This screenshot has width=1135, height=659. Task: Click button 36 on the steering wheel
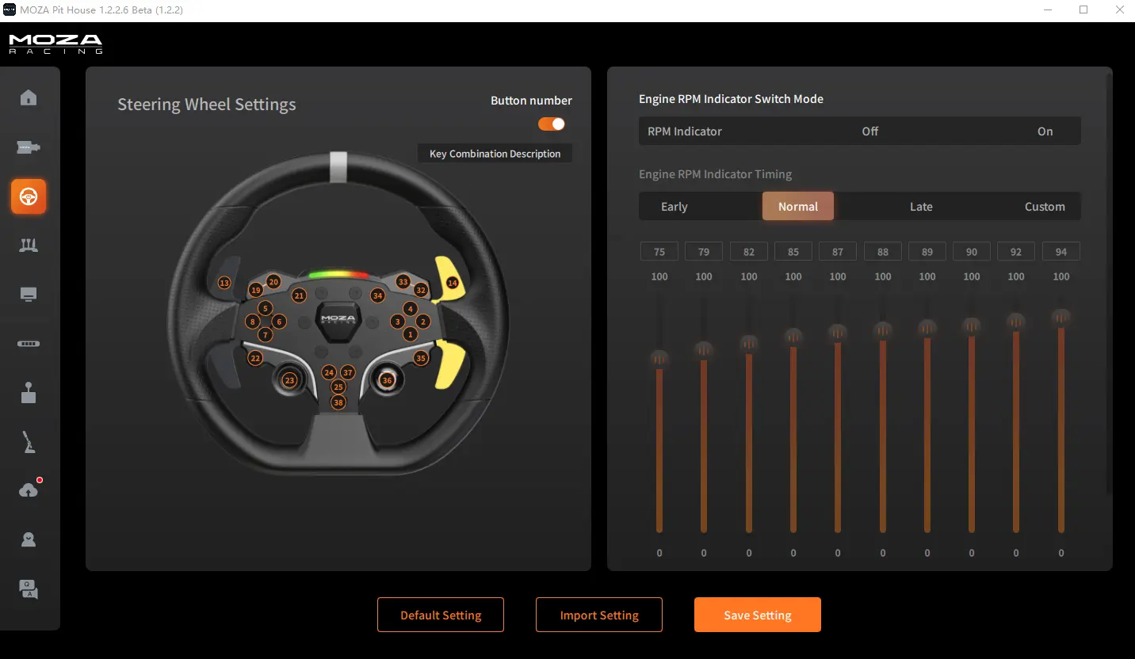point(387,380)
